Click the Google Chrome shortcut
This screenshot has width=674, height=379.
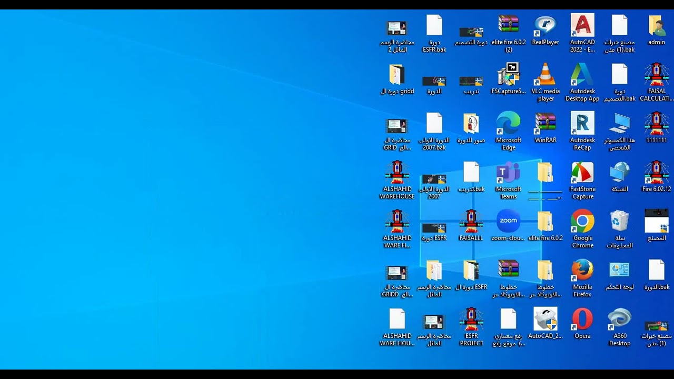[x=582, y=230]
